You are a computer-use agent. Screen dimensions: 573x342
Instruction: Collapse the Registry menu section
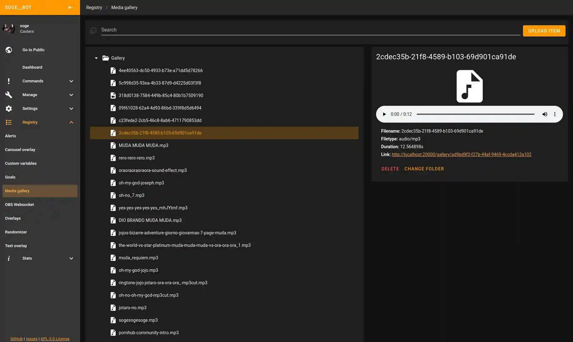click(71, 122)
